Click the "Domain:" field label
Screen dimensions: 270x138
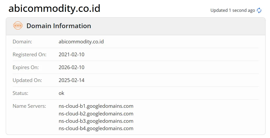point(22,42)
